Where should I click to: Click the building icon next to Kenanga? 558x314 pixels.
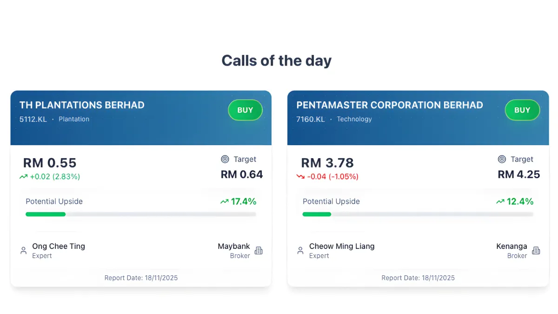pos(536,251)
